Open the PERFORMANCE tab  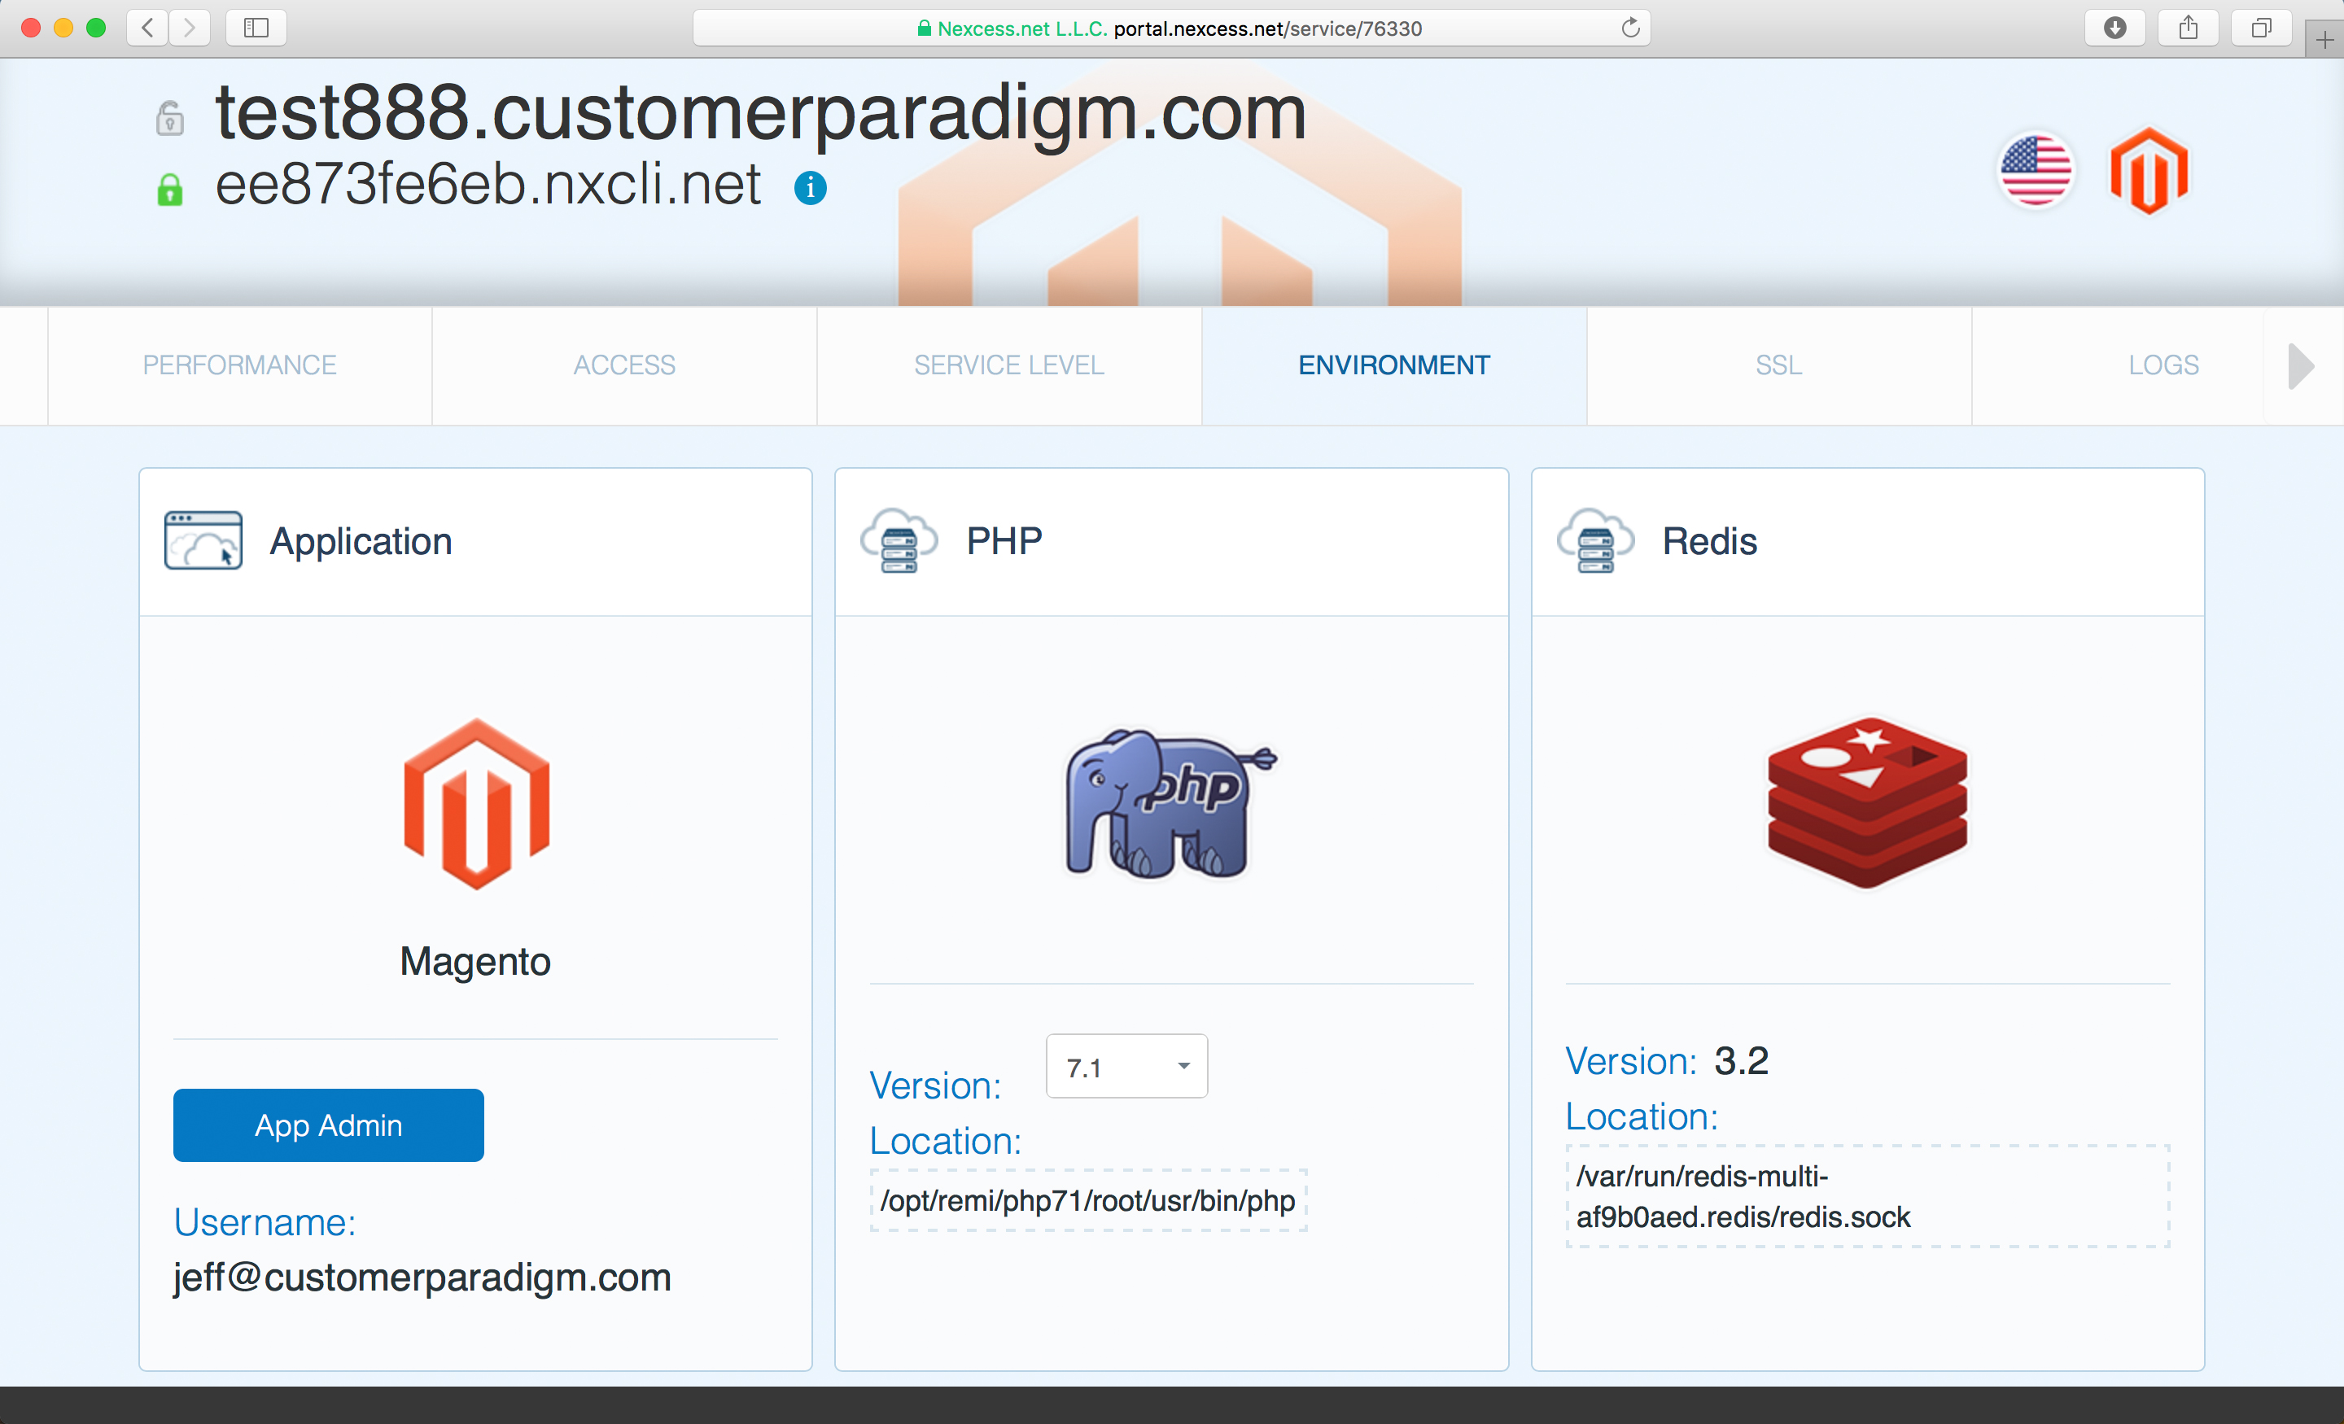click(240, 365)
